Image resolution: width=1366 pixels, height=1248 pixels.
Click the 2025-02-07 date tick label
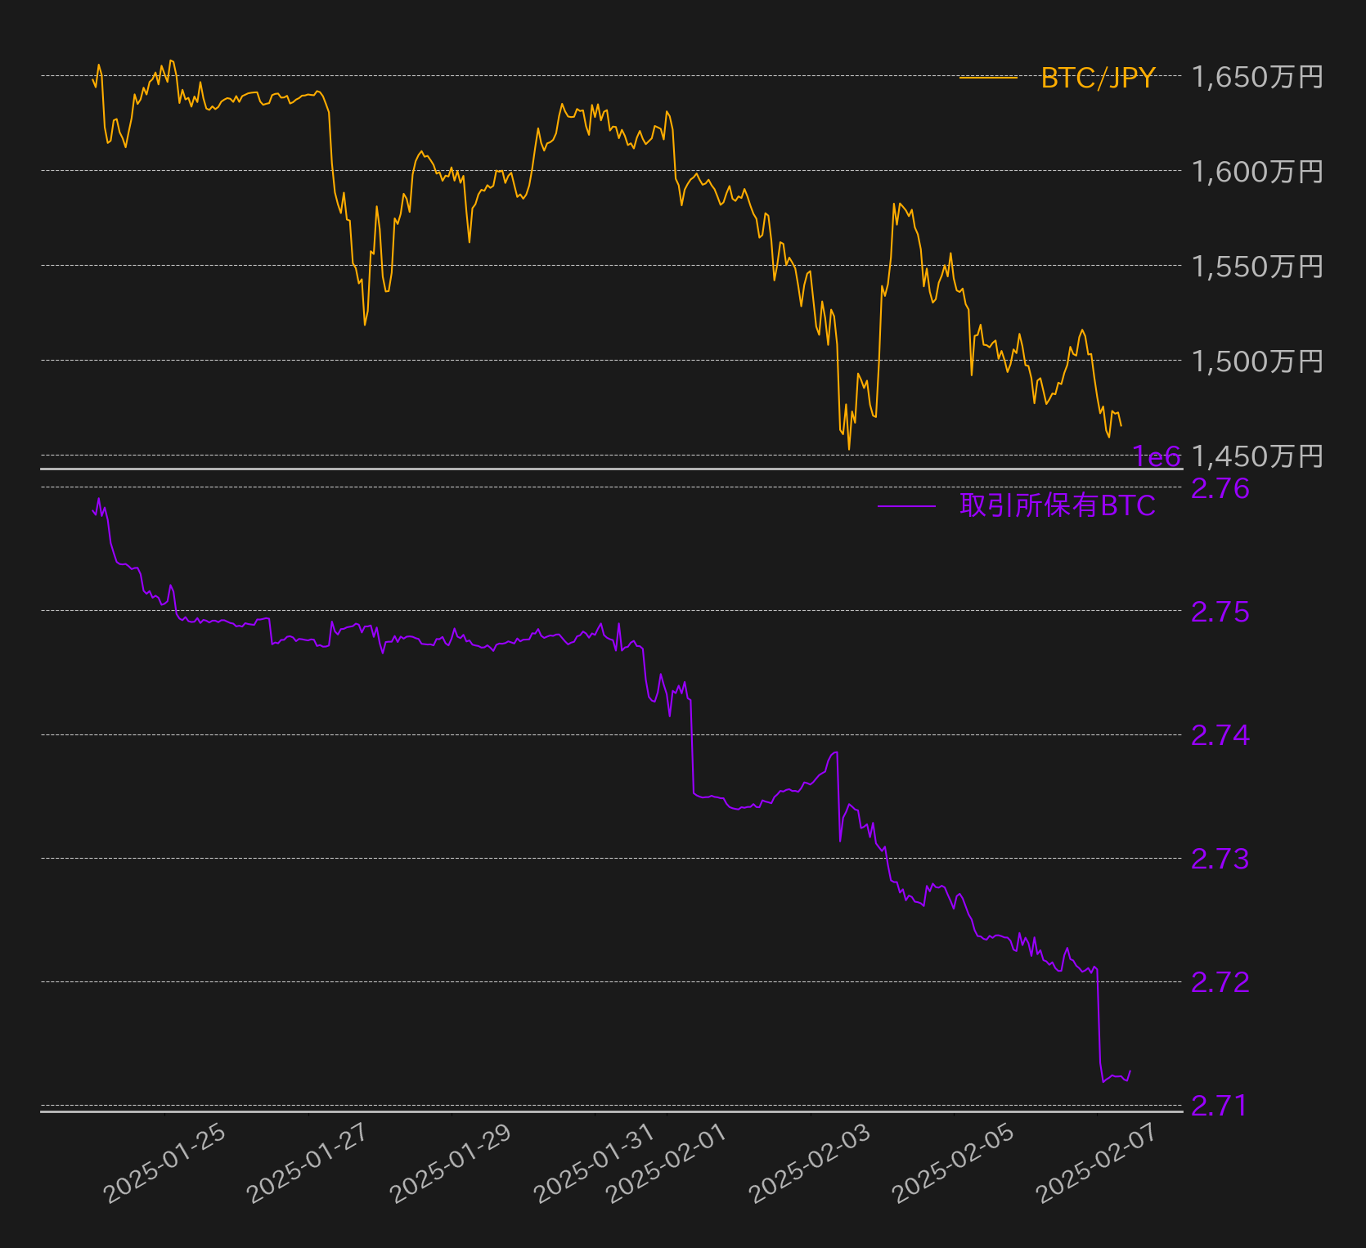click(x=1096, y=1163)
